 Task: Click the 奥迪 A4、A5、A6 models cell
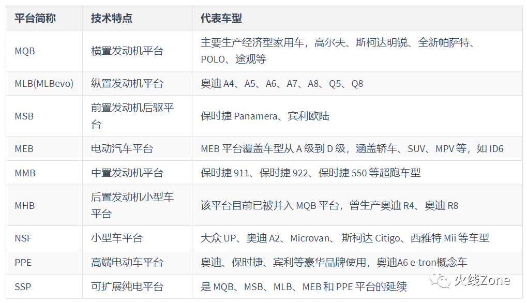tap(357, 83)
